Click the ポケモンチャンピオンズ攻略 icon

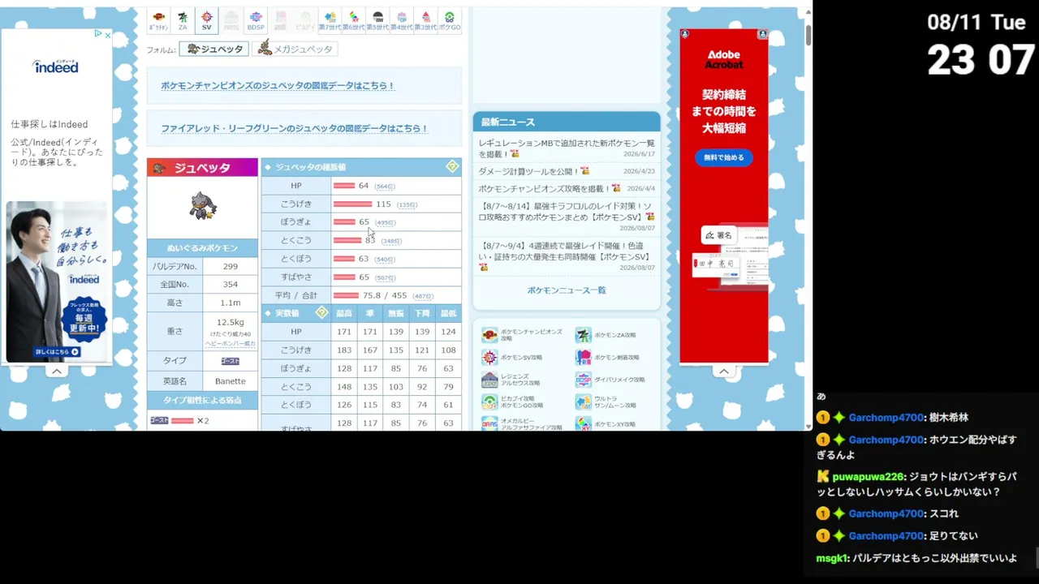[x=489, y=335]
